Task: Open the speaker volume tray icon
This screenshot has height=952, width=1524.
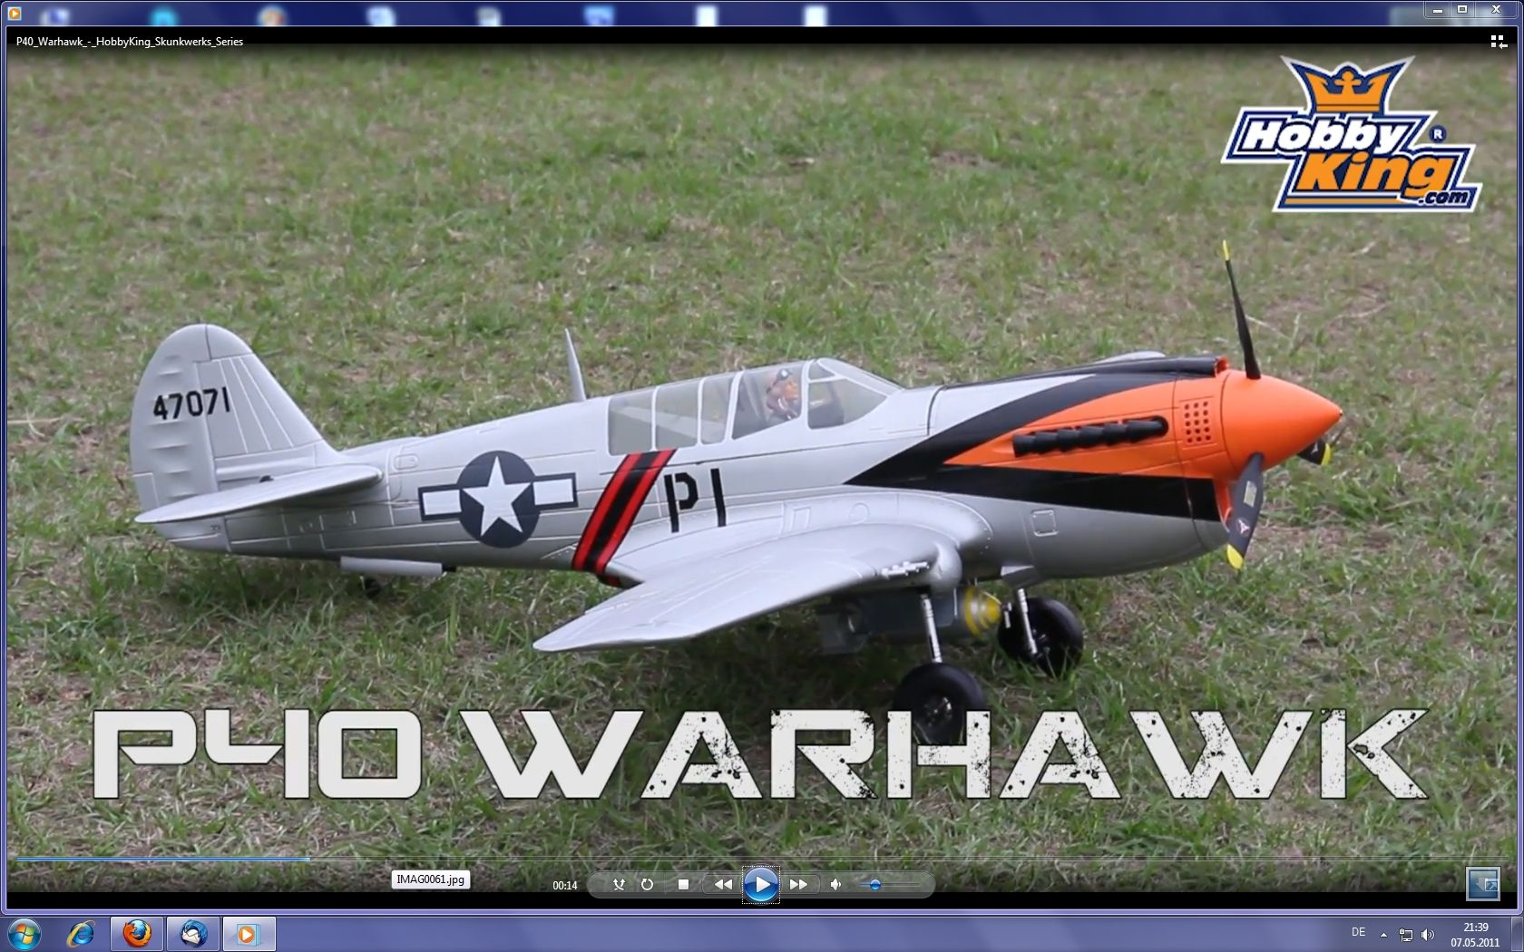Action: (1427, 934)
